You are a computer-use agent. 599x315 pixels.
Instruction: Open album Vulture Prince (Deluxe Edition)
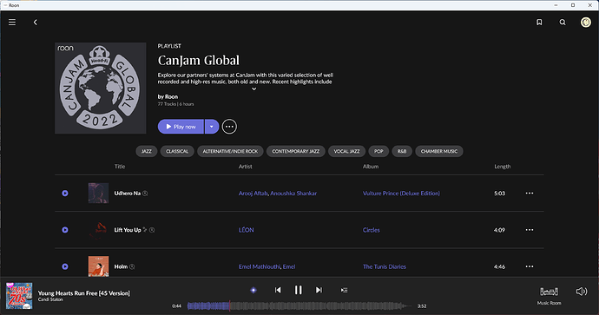[401, 194]
